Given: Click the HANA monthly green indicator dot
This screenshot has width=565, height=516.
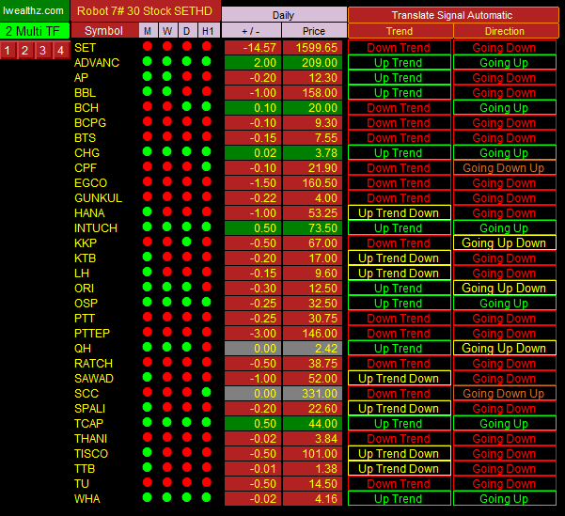Looking at the screenshot, I should click(148, 211).
